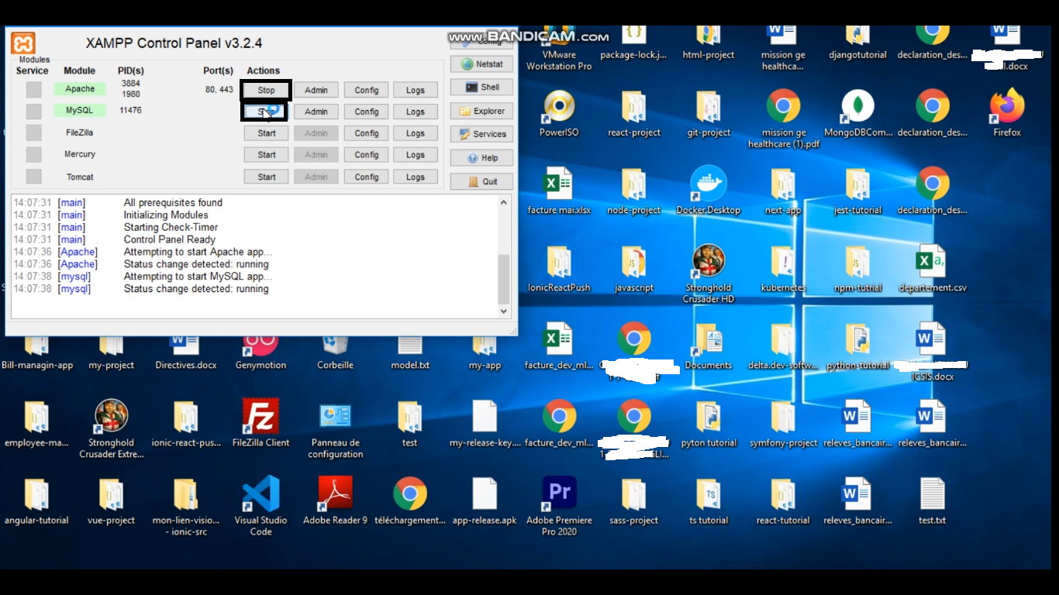Open Windows Services from XAMPP
Screen dimensions: 1059x595
pos(482,134)
